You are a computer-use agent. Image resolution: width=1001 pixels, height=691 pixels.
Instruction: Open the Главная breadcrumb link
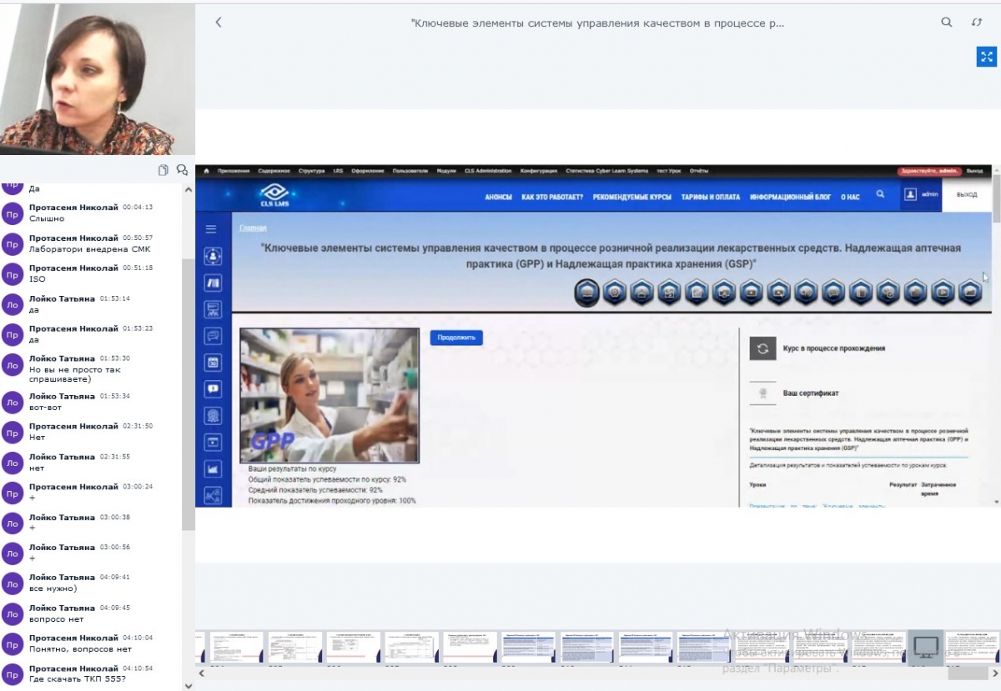coord(253,228)
